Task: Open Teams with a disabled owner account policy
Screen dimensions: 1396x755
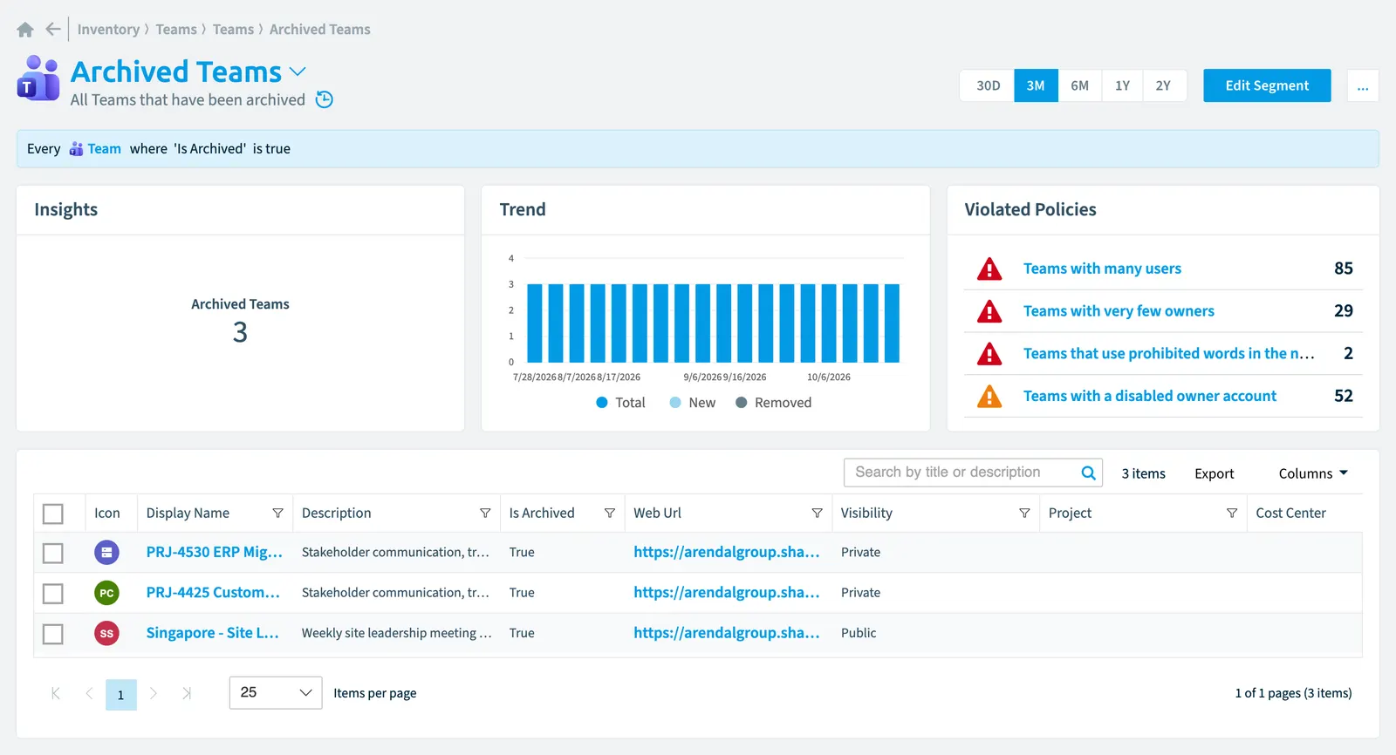Action: (1150, 396)
